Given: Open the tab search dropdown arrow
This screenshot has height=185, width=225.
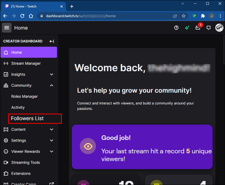Looking at the screenshot, I should coord(183,3).
